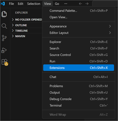118x121 pixels.
Task: Go forward with the right arrow
Action: 87,4
